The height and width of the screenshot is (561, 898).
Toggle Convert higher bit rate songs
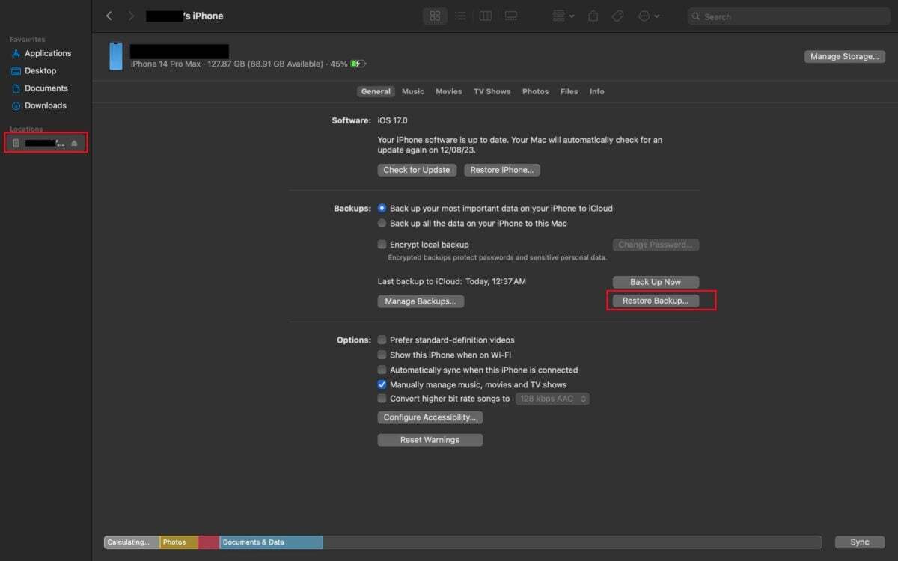(x=382, y=399)
